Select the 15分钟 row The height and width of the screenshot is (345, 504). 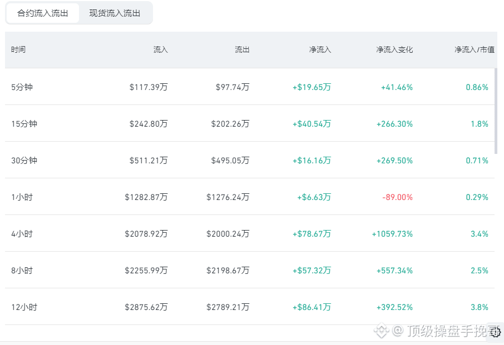point(250,123)
